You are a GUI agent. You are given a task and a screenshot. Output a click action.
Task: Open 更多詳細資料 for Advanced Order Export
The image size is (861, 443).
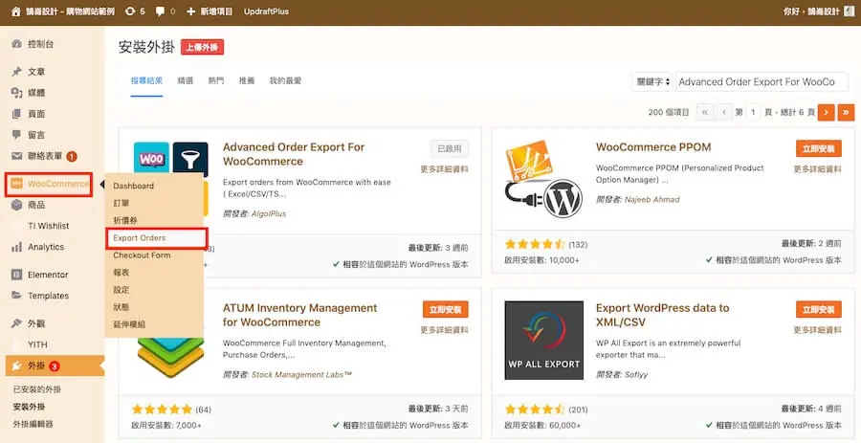click(444, 169)
